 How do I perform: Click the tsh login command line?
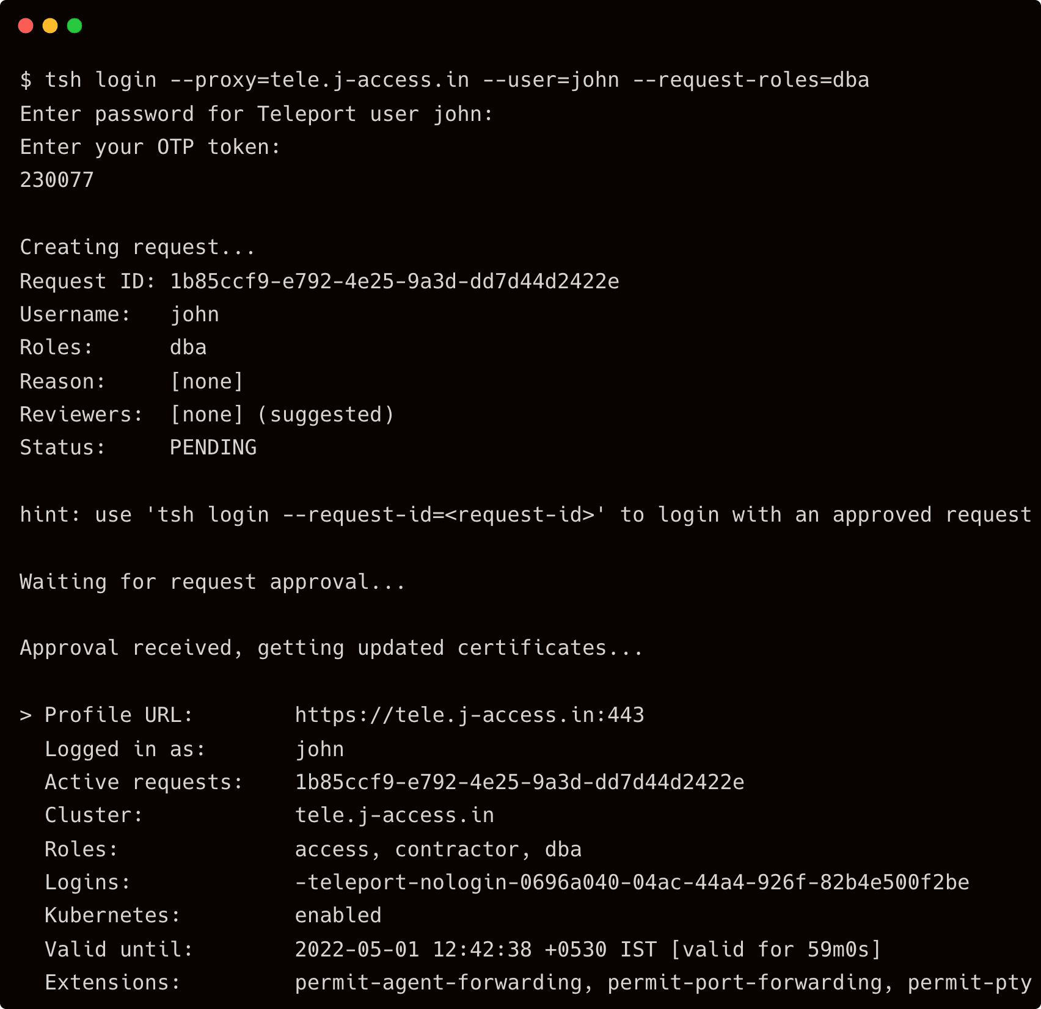pos(444,80)
